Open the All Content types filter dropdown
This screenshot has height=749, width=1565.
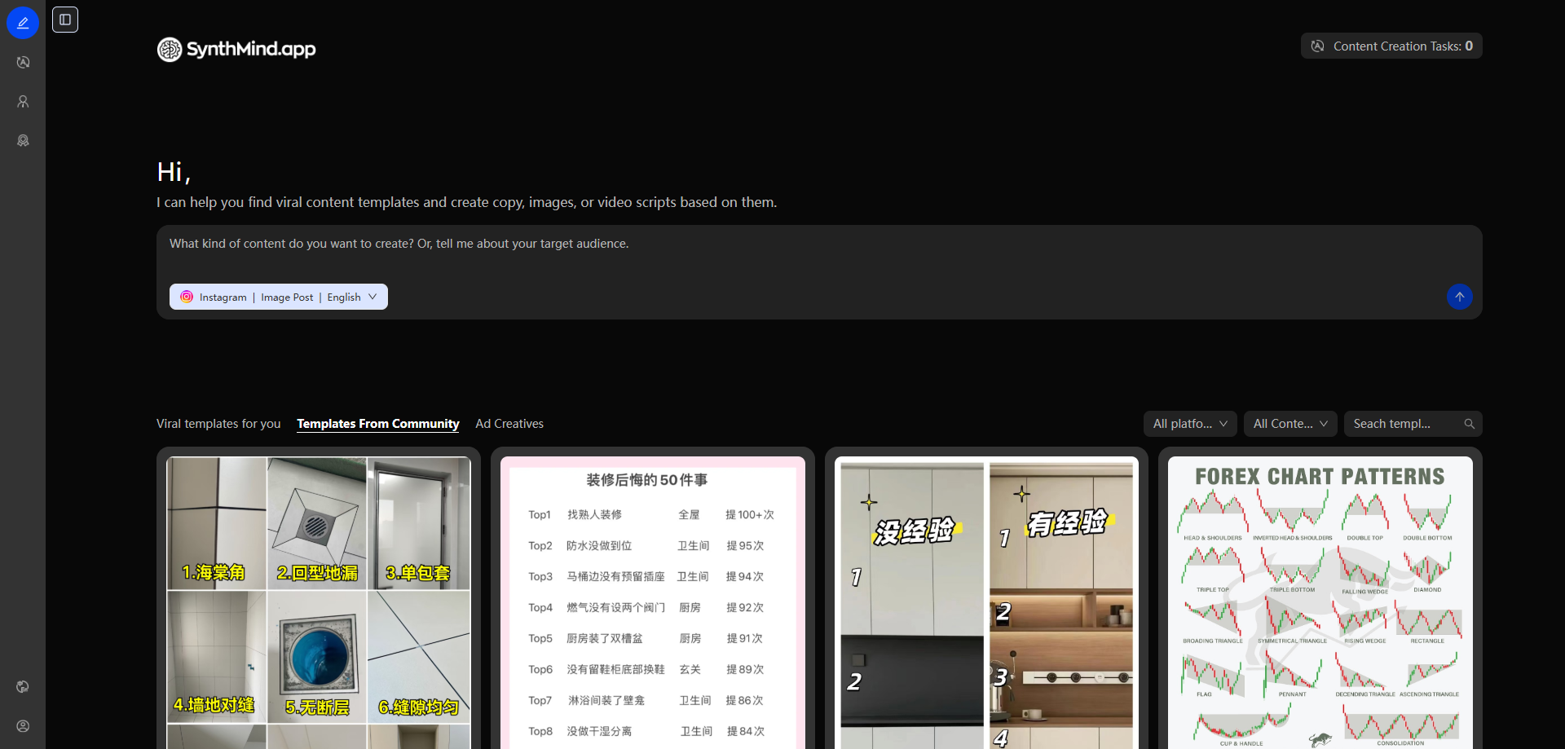(1290, 424)
